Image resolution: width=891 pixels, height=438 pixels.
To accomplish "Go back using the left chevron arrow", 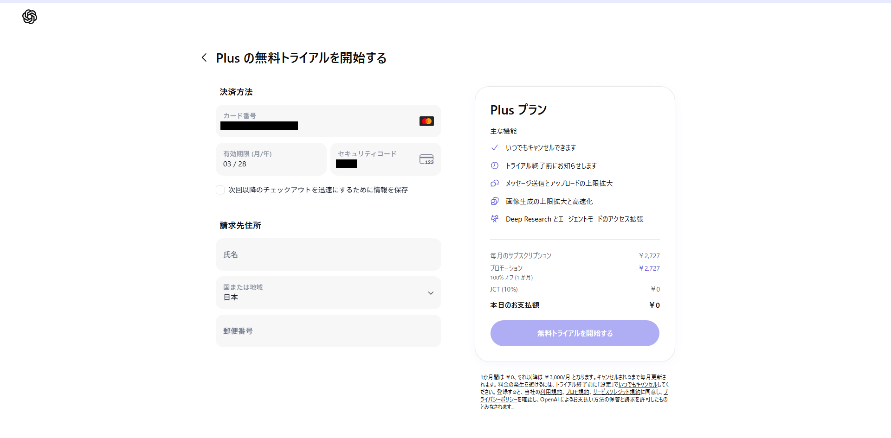I will [204, 57].
